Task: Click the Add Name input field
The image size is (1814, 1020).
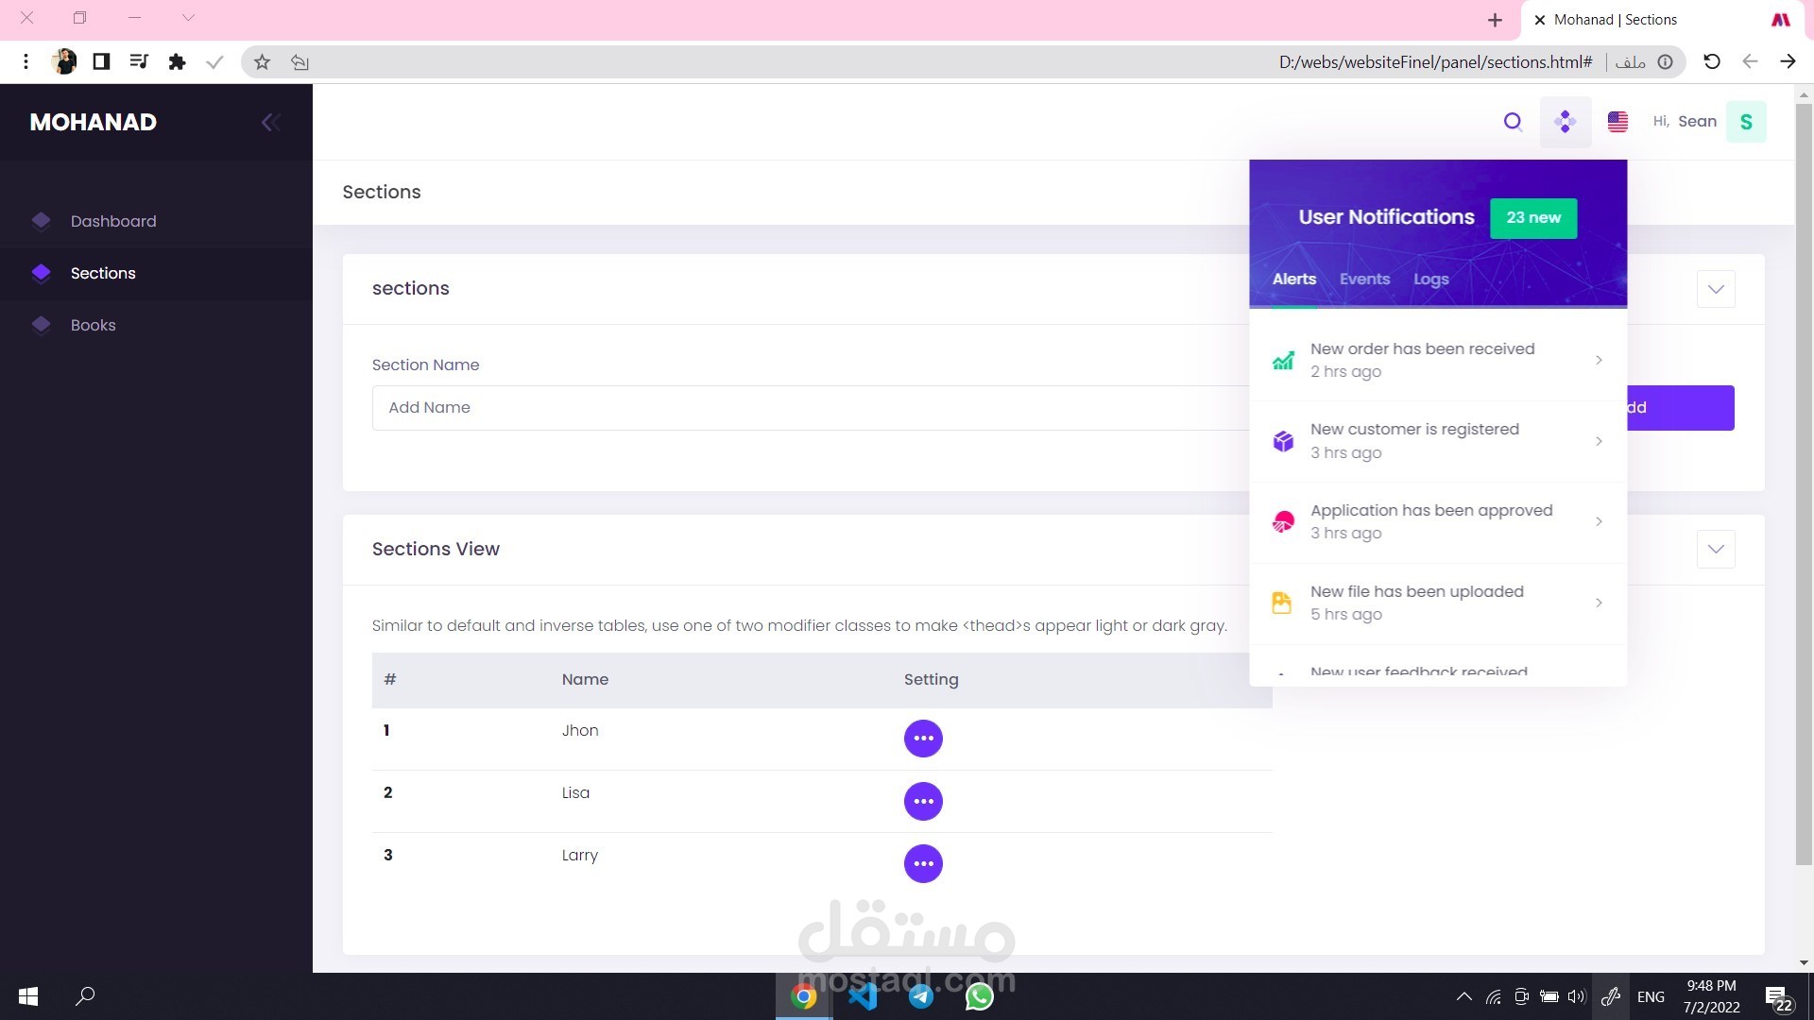Action: coord(811,408)
